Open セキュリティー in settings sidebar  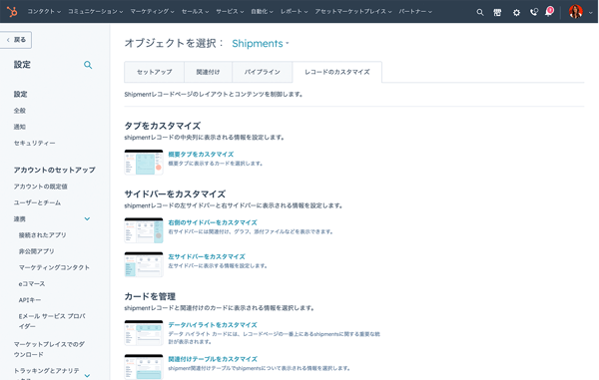tap(34, 143)
